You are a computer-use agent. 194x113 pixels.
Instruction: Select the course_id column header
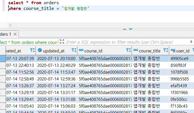(x=104, y=50)
